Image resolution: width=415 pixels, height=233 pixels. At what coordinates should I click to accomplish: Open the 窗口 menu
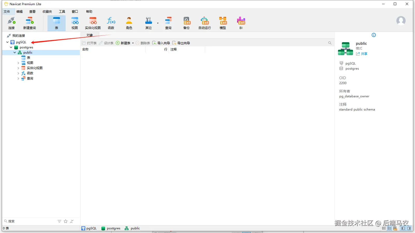pyautogui.click(x=75, y=12)
